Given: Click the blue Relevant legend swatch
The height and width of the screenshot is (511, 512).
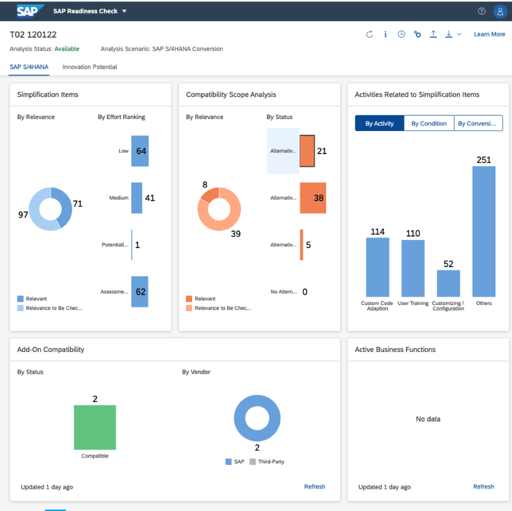Looking at the screenshot, I should click(x=20, y=298).
